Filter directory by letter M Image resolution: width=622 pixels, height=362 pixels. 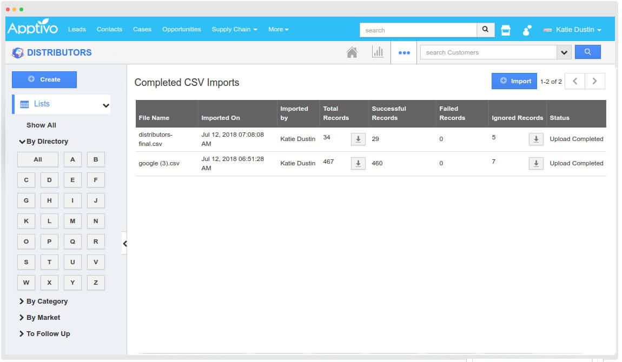pyautogui.click(x=72, y=221)
